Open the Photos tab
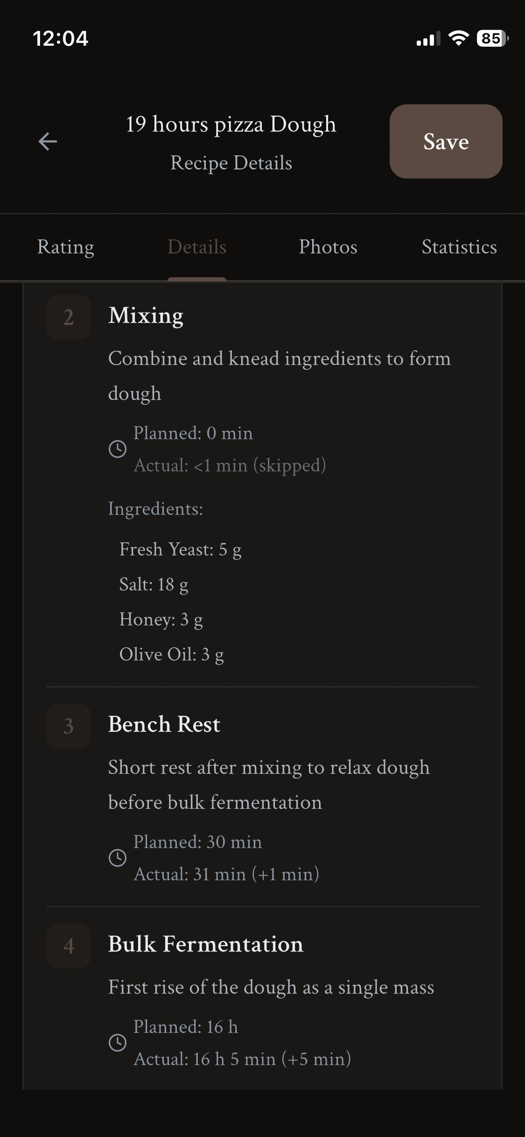525x1137 pixels. coord(328,247)
